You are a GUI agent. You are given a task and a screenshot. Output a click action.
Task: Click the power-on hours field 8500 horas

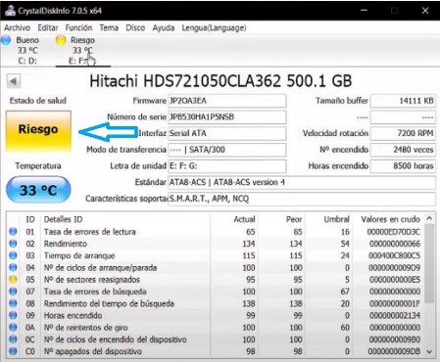tap(403, 166)
